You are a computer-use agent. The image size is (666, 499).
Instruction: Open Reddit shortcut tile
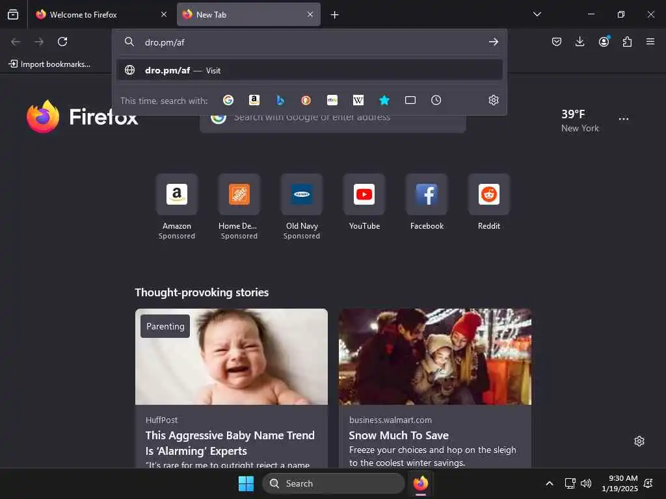pyautogui.click(x=489, y=203)
